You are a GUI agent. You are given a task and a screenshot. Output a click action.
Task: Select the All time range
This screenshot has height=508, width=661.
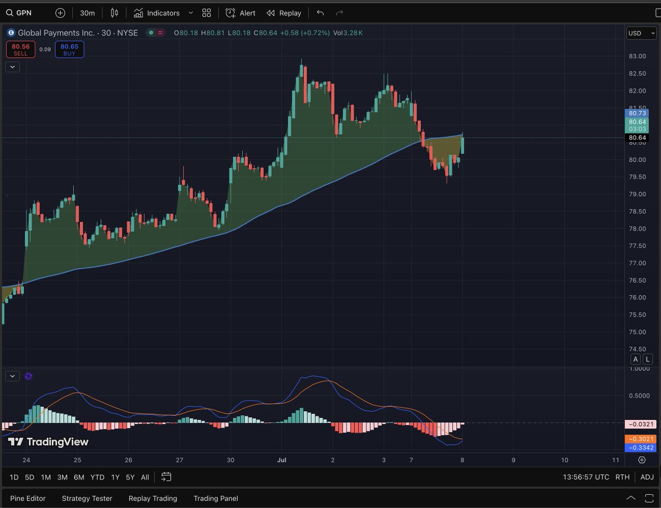click(145, 477)
